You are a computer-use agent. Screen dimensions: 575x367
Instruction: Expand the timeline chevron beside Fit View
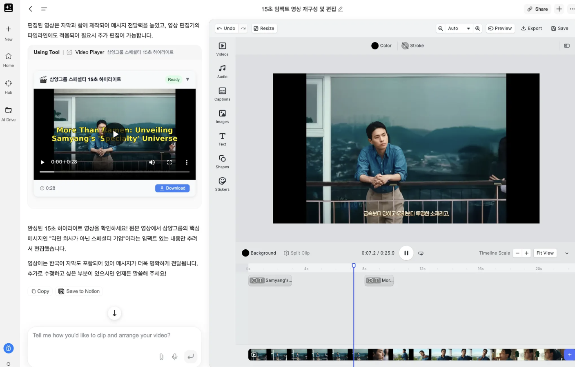[x=566, y=253]
